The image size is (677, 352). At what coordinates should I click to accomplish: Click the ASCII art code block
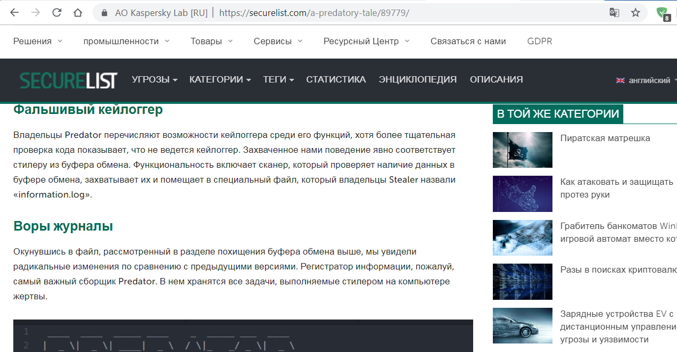point(243,335)
